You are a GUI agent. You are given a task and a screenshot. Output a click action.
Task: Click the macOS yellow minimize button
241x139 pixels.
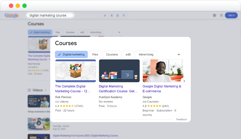(x=18, y=6)
